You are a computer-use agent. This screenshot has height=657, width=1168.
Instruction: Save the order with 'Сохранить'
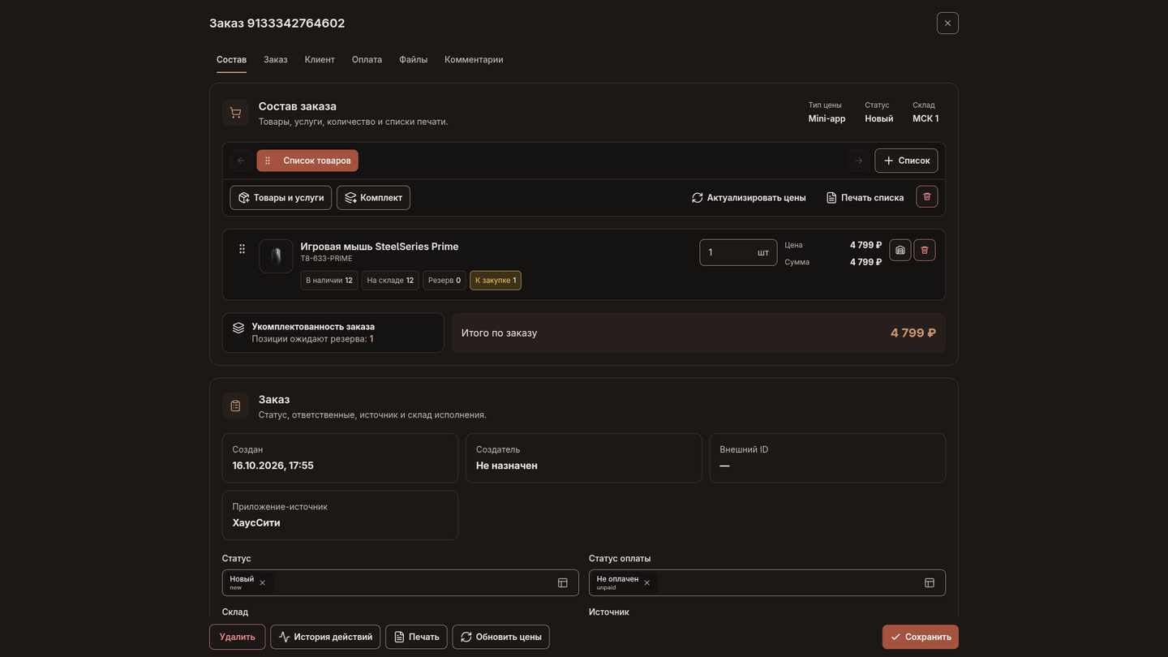[x=921, y=637]
